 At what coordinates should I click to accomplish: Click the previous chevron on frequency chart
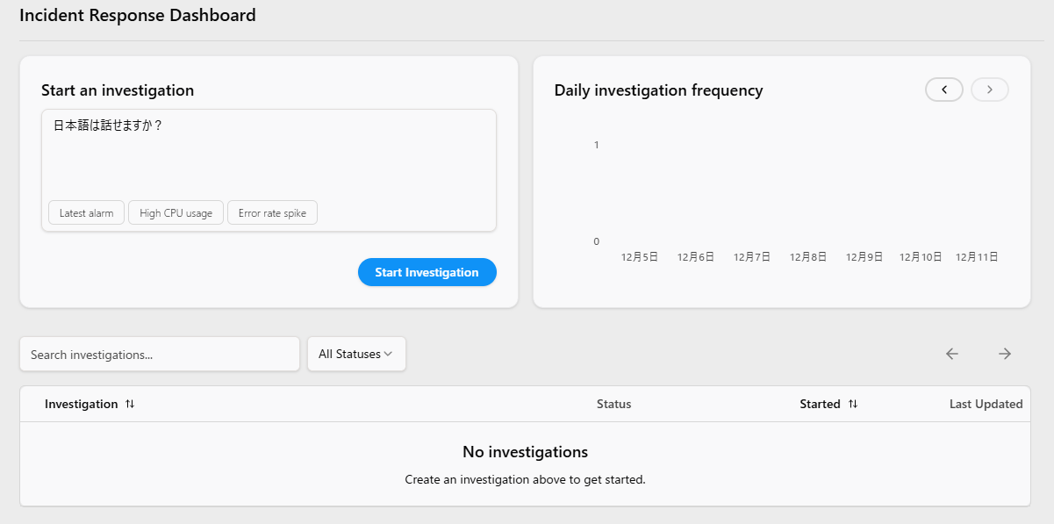point(944,90)
